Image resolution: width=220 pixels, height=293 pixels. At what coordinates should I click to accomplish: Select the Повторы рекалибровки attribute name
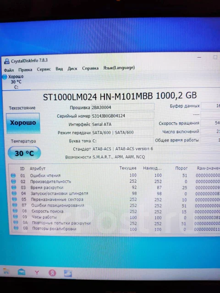(55, 228)
